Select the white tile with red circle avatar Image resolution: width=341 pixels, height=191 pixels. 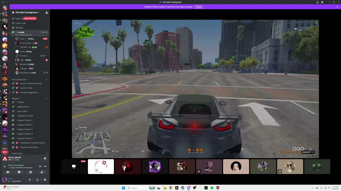[101, 167]
